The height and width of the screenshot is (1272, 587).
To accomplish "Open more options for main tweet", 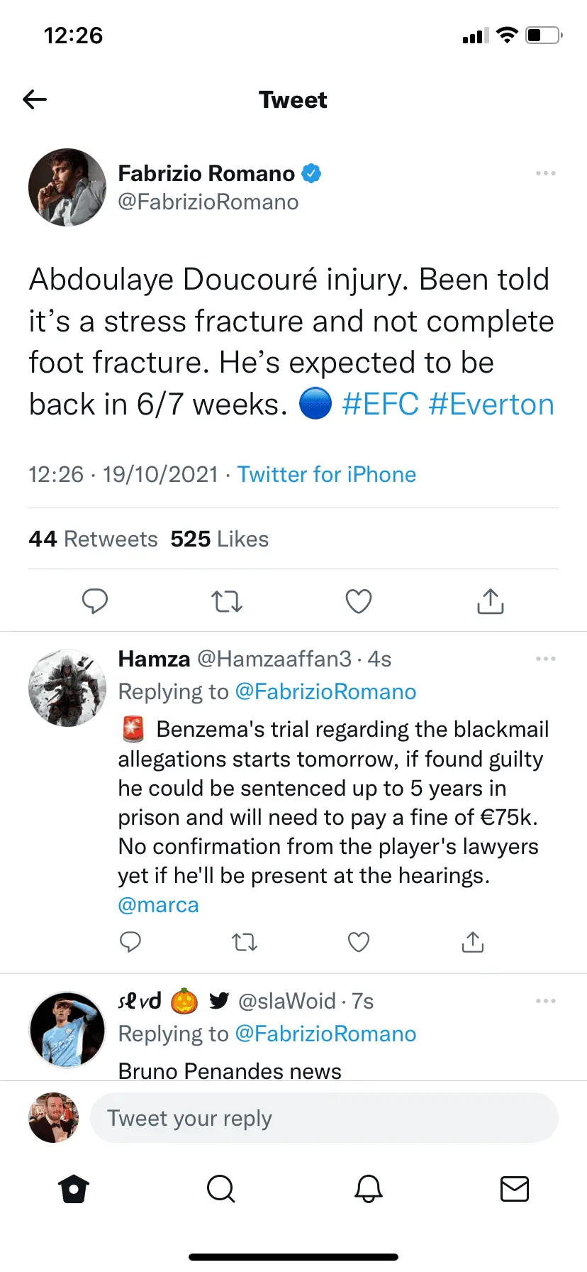I will pyautogui.click(x=546, y=173).
